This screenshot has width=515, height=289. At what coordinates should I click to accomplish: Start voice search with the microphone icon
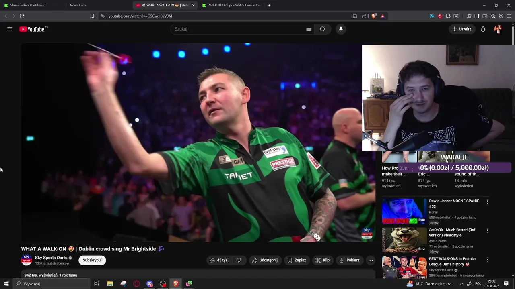(x=341, y=29)
